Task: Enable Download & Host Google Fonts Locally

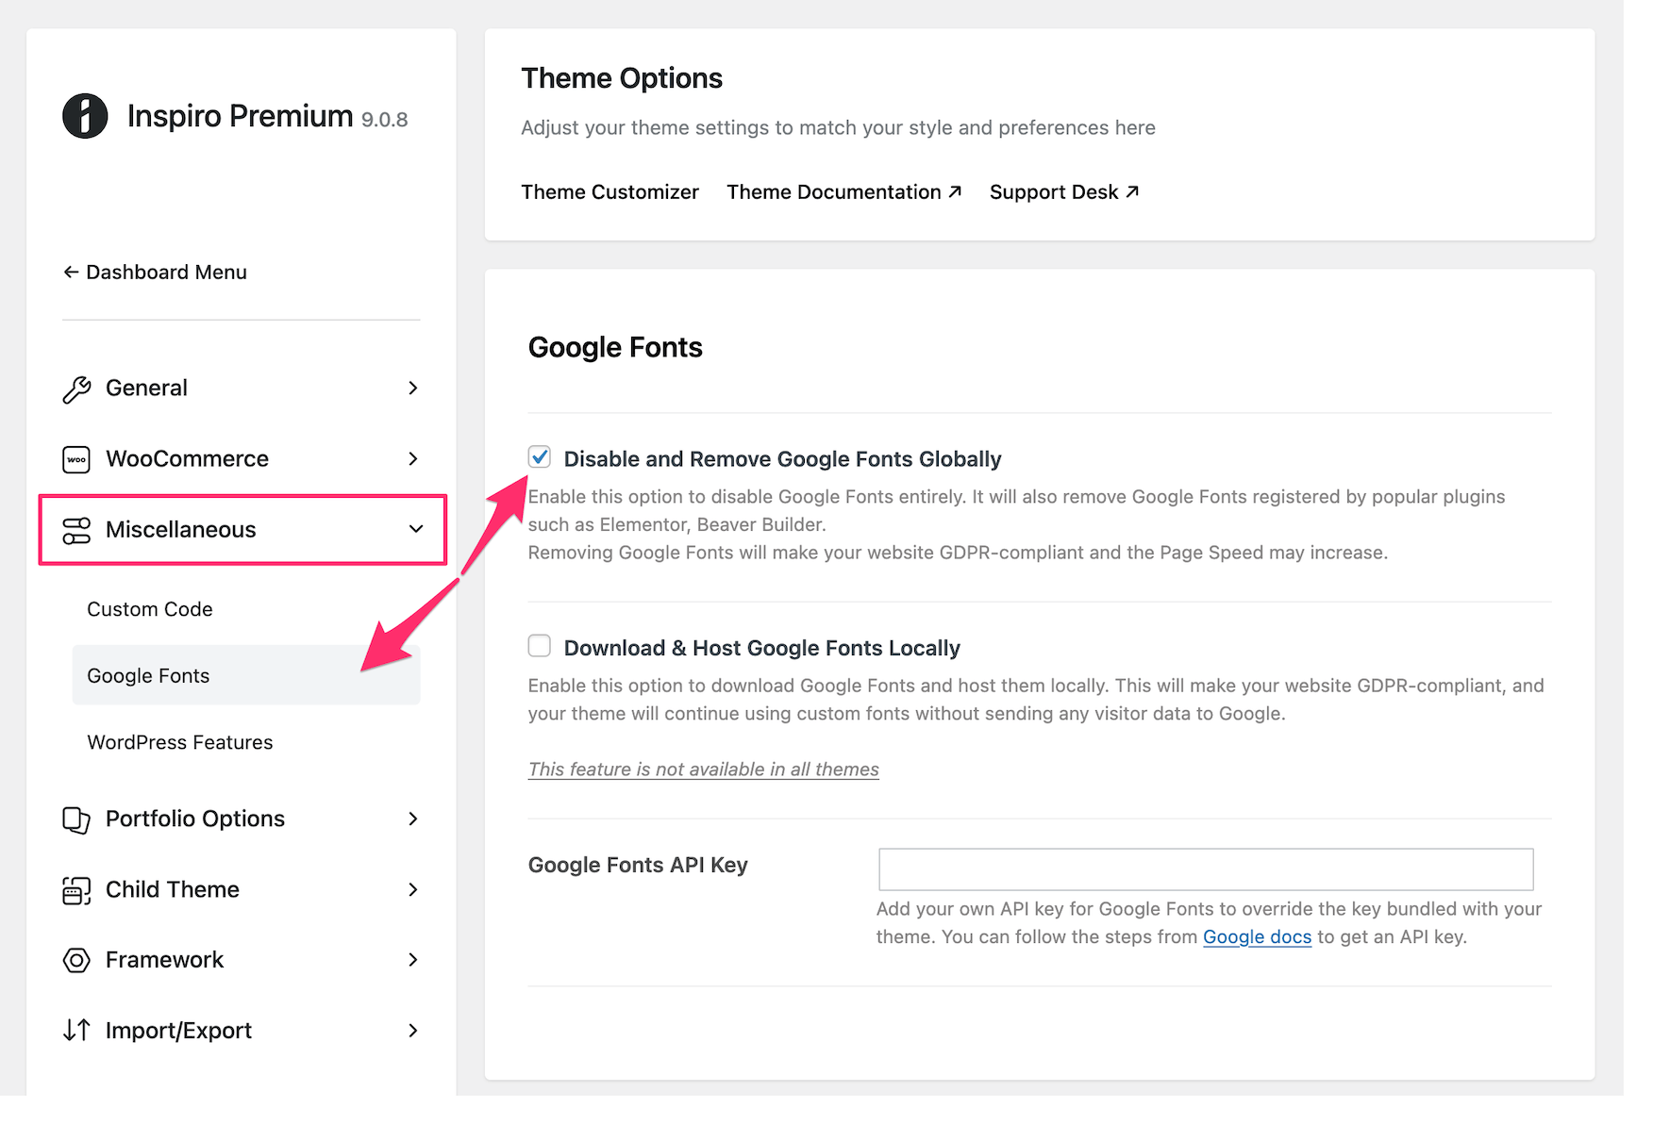Action: (x=540, y=646)
